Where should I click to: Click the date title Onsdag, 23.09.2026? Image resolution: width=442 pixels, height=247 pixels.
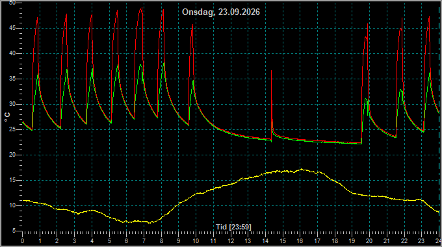(x=221, y=12)
